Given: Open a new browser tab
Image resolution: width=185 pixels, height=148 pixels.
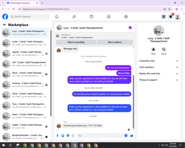Looking at the screenshot, I should pyautogui.click(x=42, y=3).
